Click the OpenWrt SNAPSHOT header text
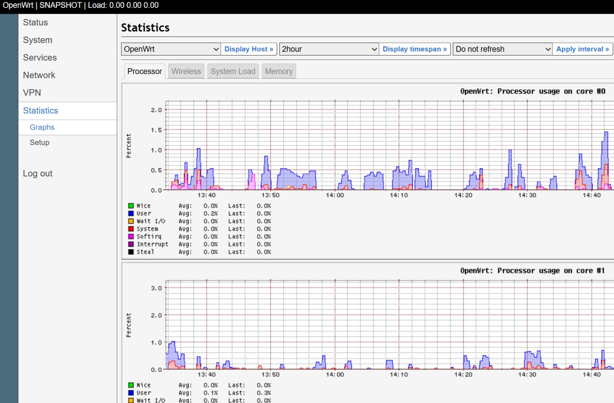The width and height of the screenshot is (614, 403). coord(80,5)
